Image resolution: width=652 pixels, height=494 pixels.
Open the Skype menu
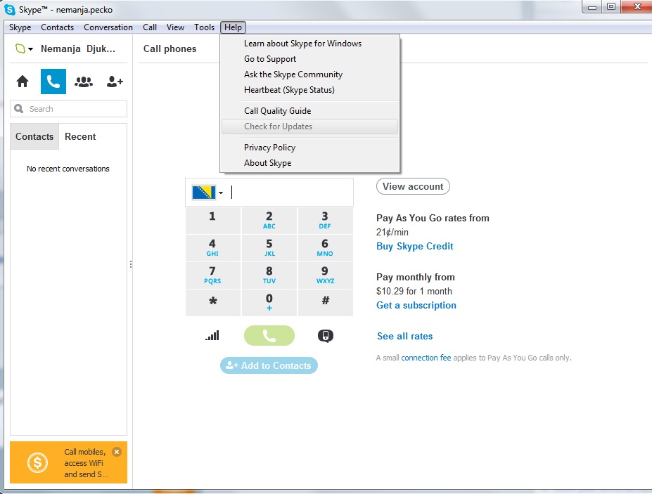pyautogui.click(x=20, y=27)
